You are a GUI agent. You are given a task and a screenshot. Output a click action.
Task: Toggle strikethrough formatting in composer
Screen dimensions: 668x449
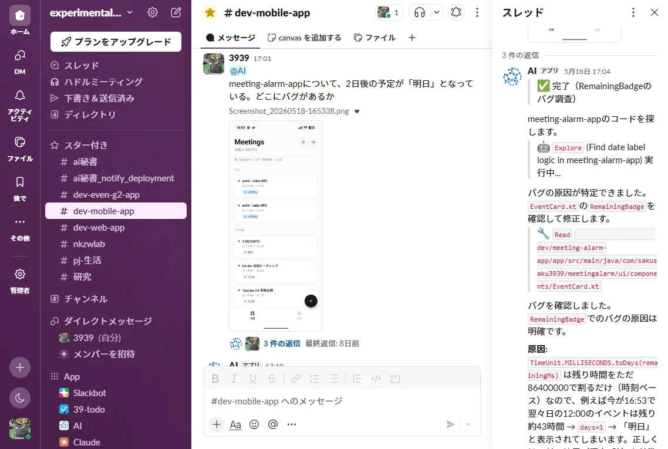tap(271, 379)
